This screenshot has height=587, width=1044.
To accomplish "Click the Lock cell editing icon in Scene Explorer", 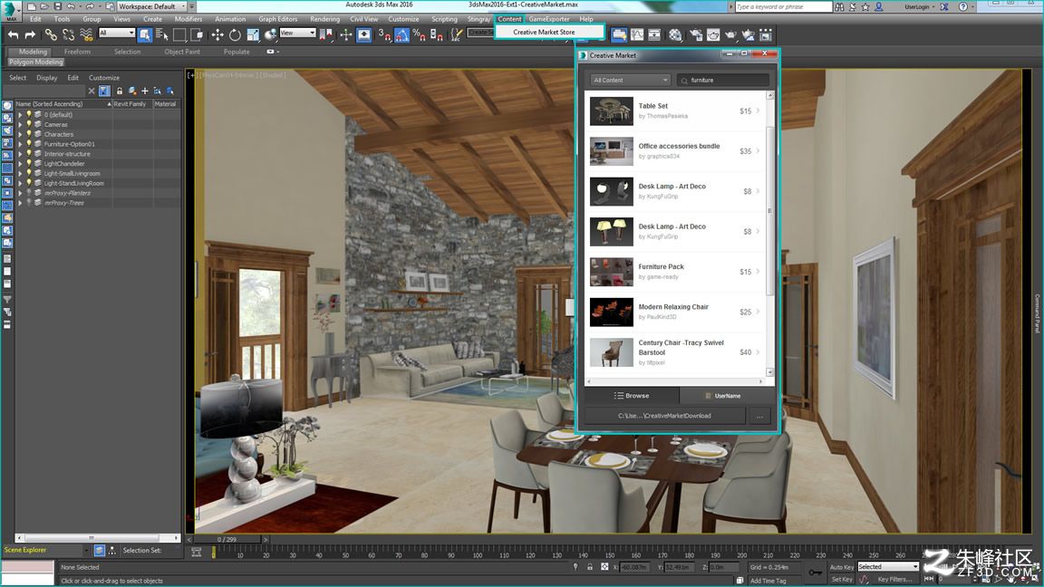I will (120, 91).
